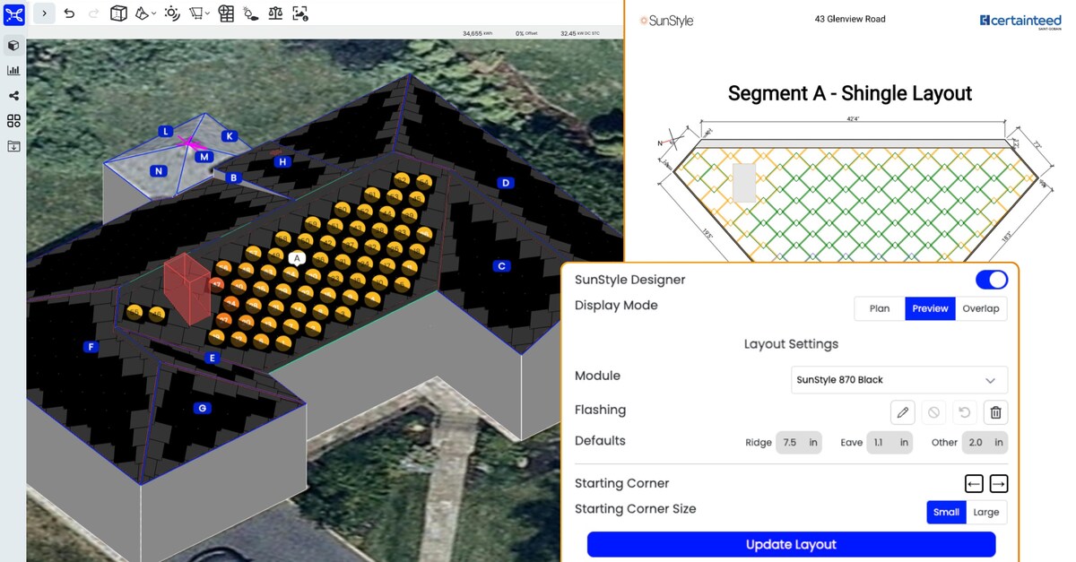1076x562 pixels.
Task: Expand the roof shape tool dropdown arrow
Action: coord(154,14)
